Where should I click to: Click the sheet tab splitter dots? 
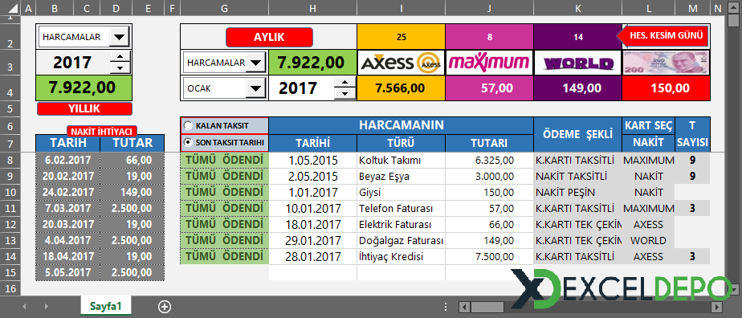click(x=446, y=307)
